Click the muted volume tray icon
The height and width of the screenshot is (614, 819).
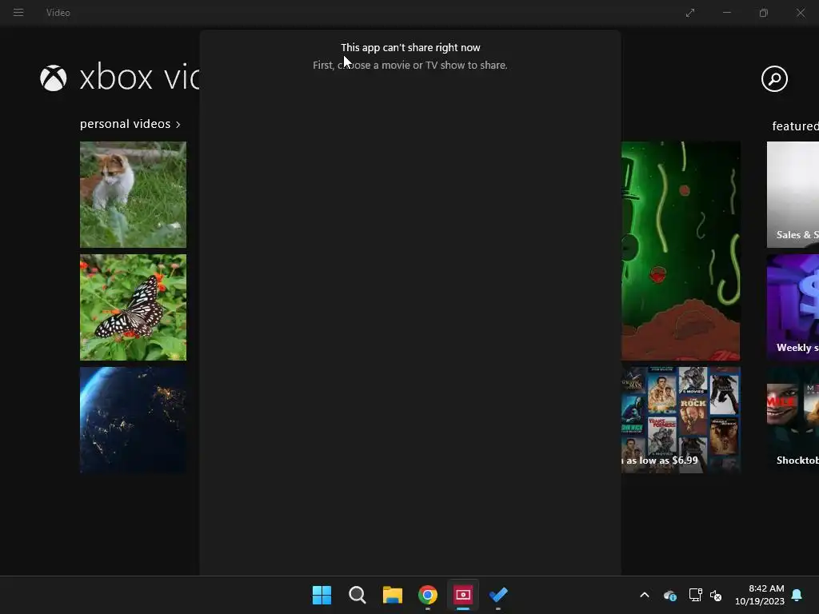pos(716,595)
